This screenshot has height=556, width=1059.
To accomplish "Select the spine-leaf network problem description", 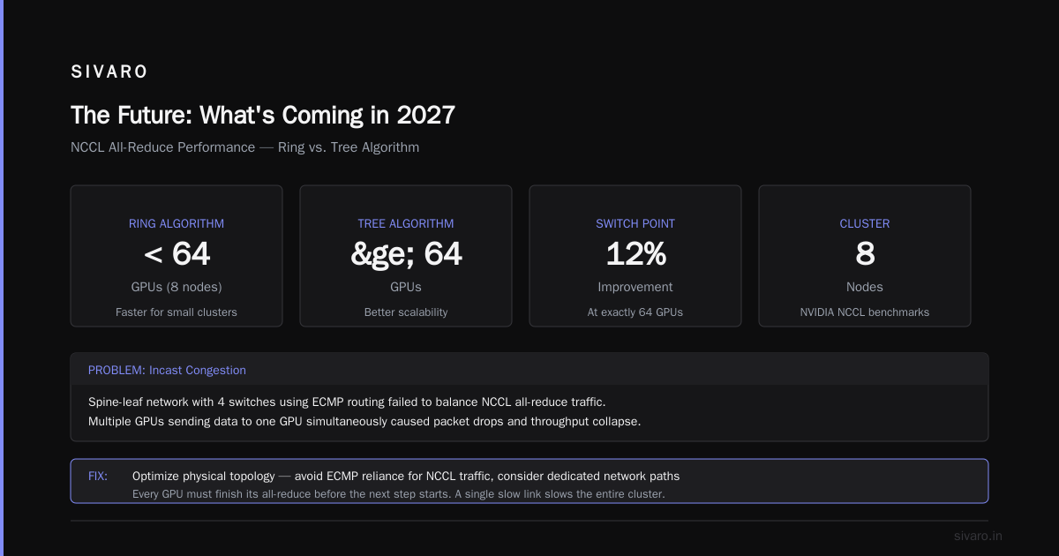I will coord(364,411).
